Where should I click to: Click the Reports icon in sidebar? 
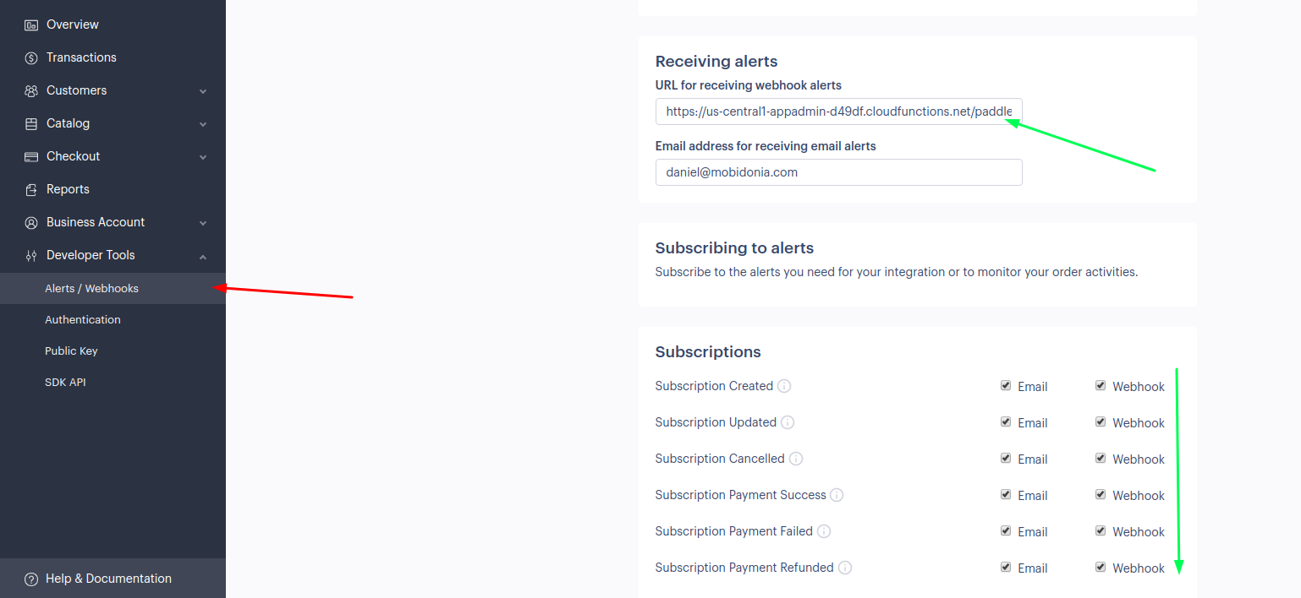click(31, 189)
